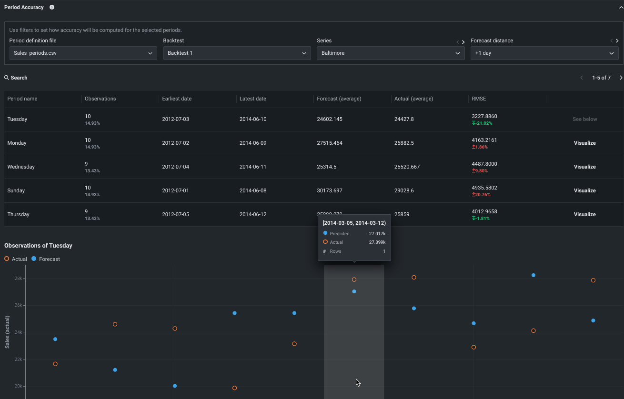Toggle Forecast series in chart legend

tap(46, 259)
